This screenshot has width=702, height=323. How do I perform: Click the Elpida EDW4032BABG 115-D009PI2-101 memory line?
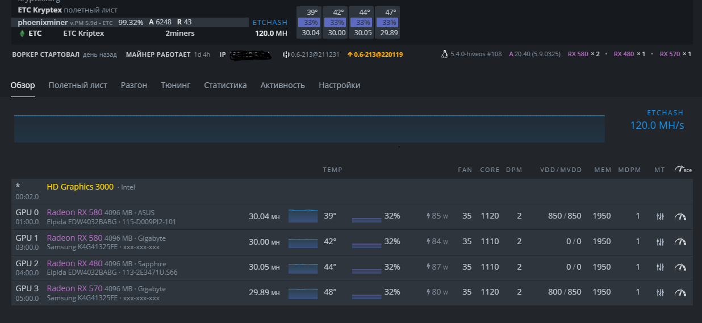click(111, 222)
